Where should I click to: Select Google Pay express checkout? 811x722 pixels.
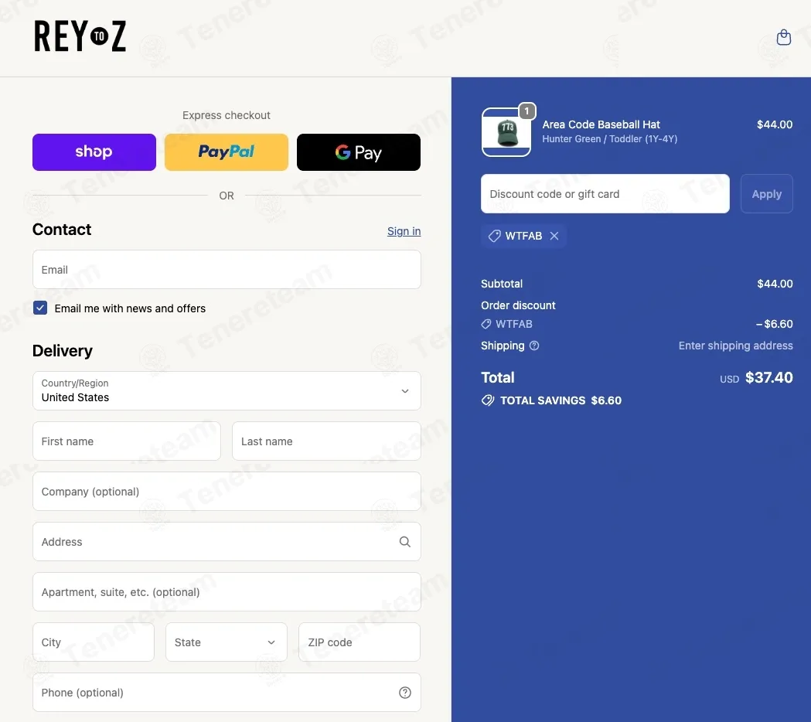point(359,152)
